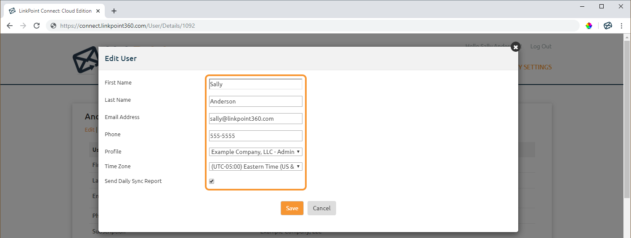Click the Cancel button
631x238 pixels.
click(x=321, y=208)
